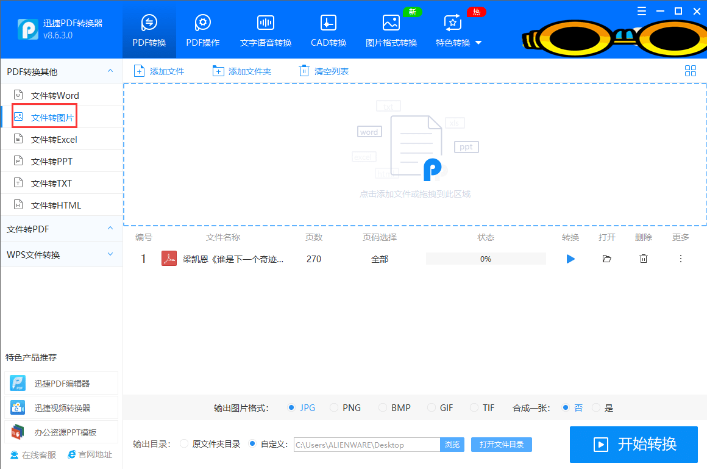The image size is (707, 469).
Task: Select 文件转Word in sidebar
Action: point(62,95)
